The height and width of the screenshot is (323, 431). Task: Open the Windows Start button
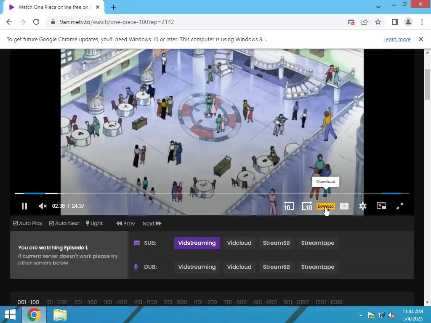[x=10, y=315]
